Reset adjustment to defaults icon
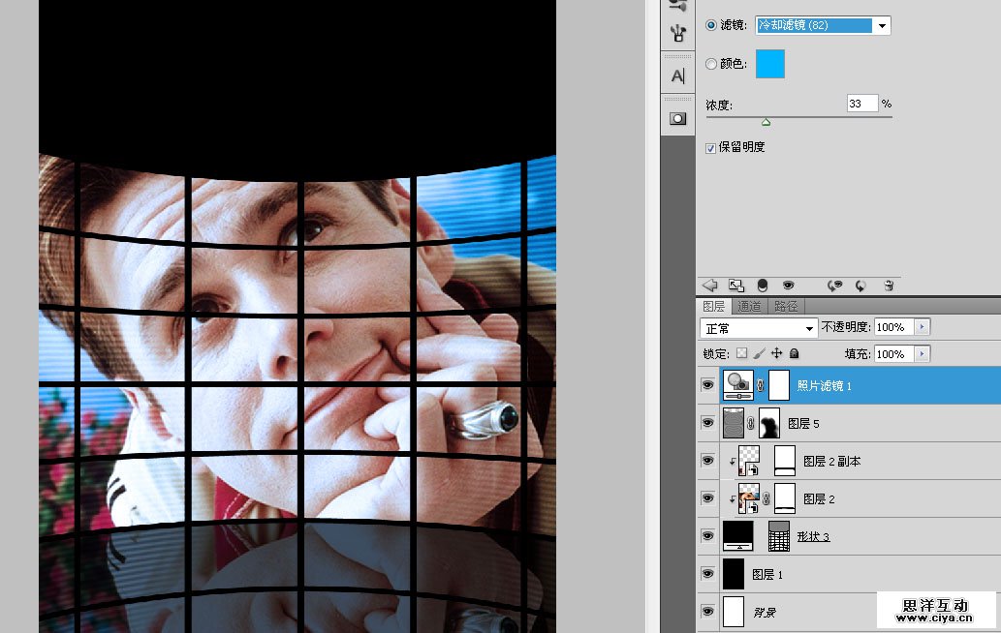This screenshot has height=633, width=1001. coord(860,286)
